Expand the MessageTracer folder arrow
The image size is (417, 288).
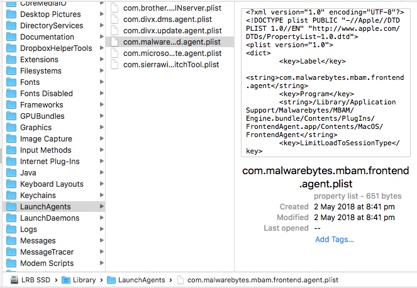click(x=102, y=252)
